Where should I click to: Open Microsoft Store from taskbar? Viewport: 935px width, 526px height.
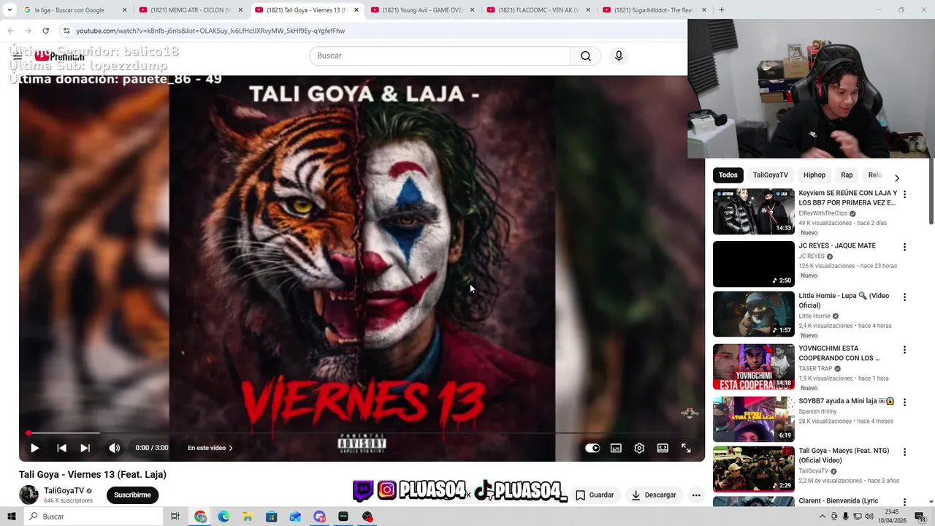272,517
